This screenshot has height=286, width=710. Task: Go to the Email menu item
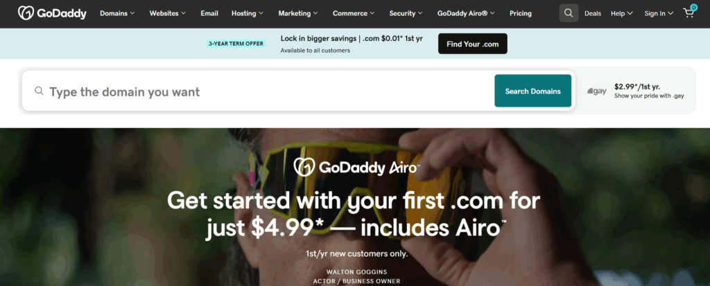click(x=209, y=13)
